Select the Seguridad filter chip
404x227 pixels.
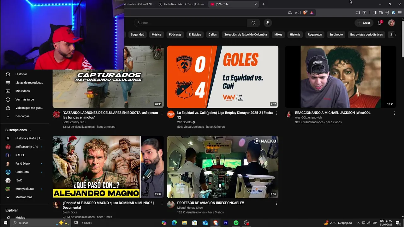coord(137,34)
